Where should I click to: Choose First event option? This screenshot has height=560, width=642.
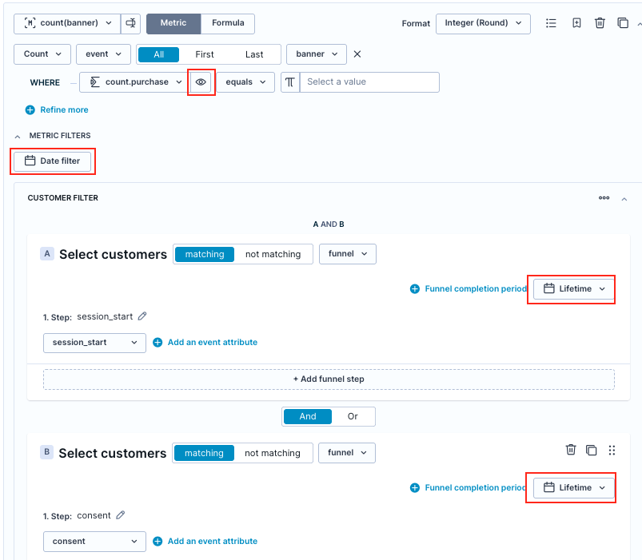[205, 54]
